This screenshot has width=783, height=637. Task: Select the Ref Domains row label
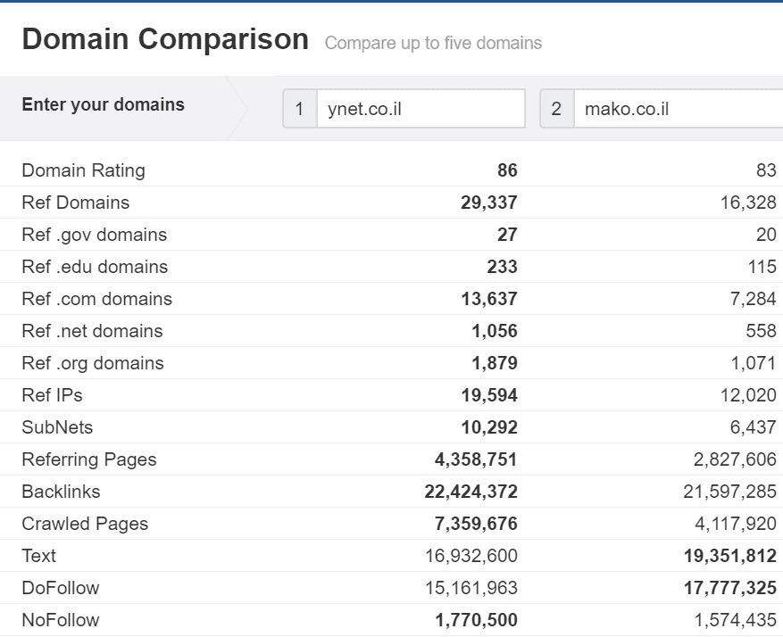75,203
